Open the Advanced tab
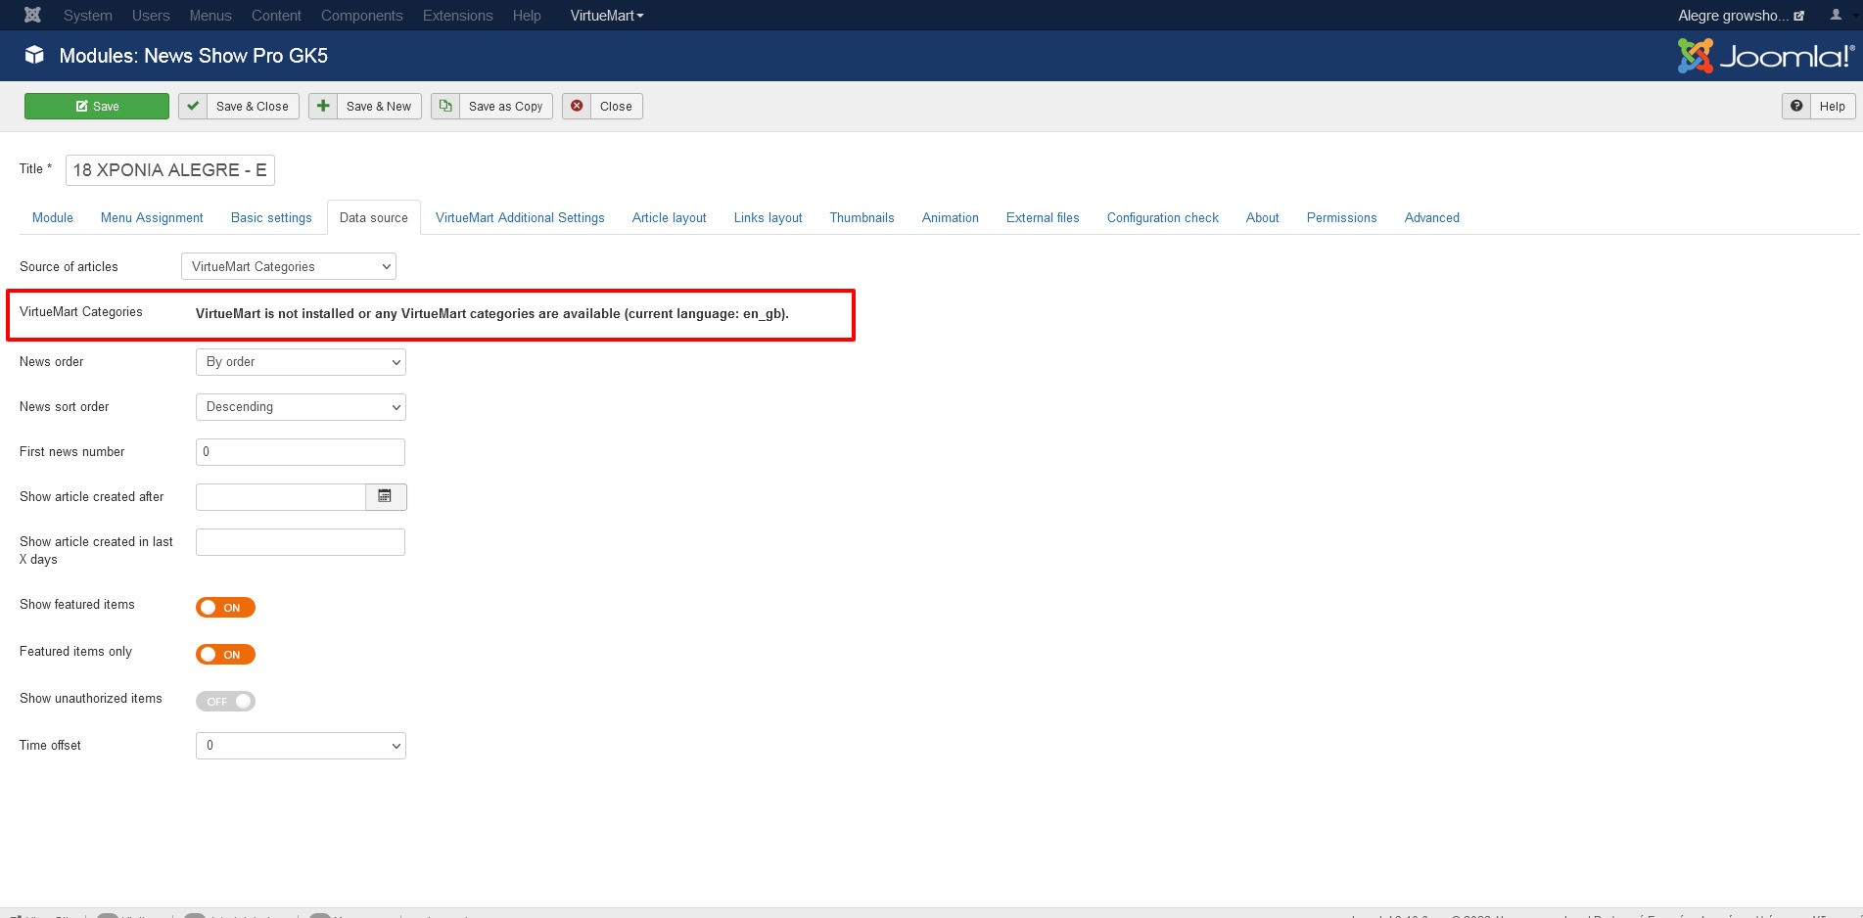The image size is (1863, 918). click(1432, 218)
